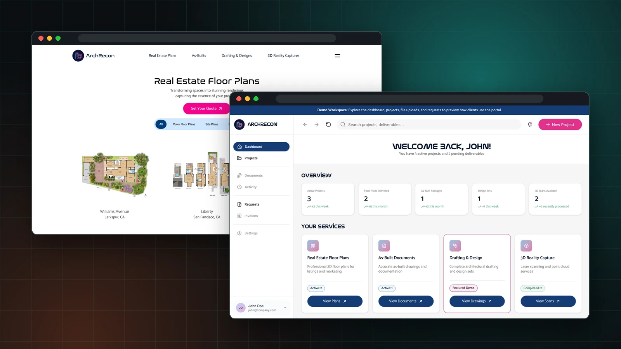The width and height of the screenshot is (621, 349).
Task: Open Dashboard in the sidebar
Action: (261, 147)
